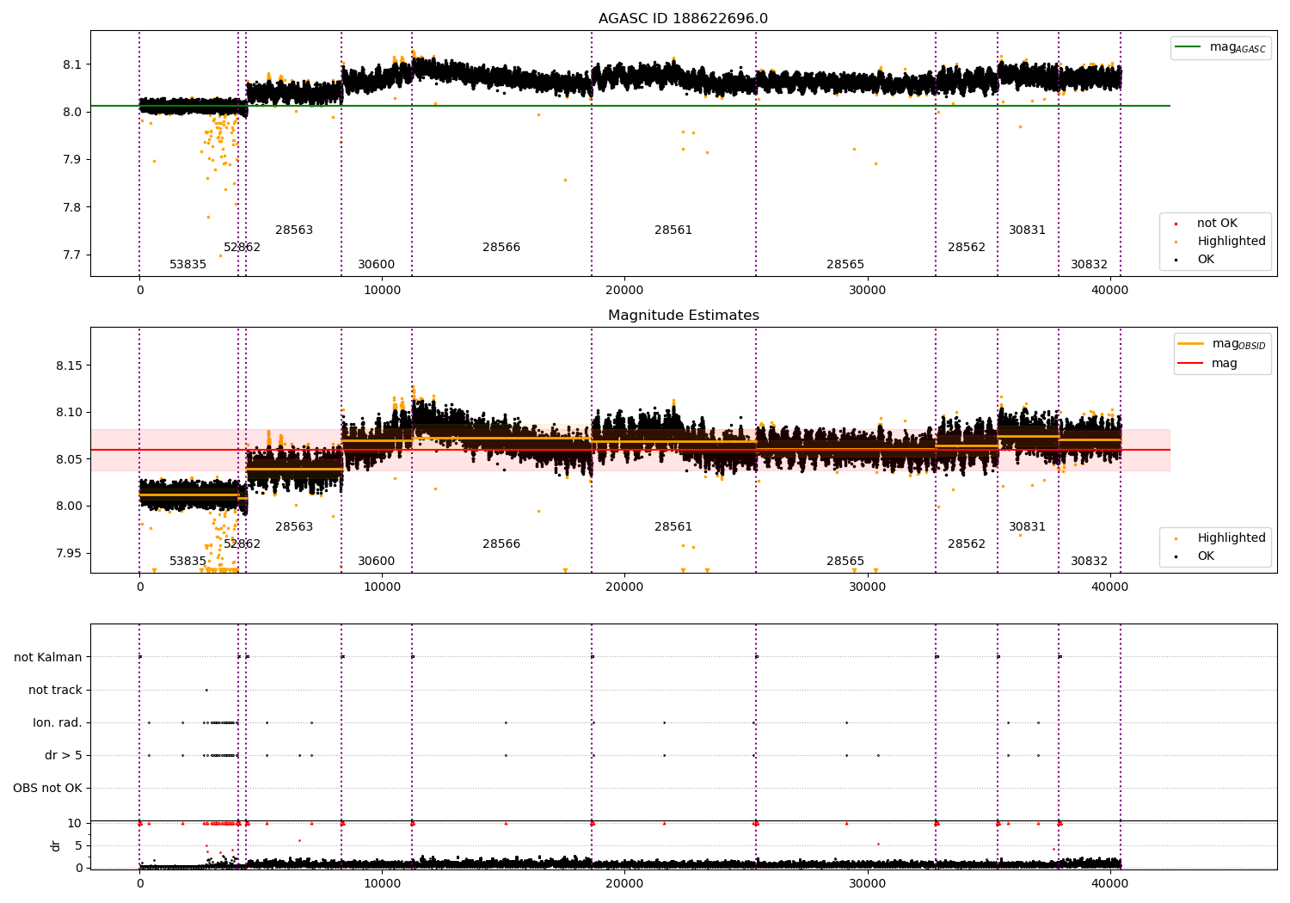Screen dimensions: 1290x903
Task: Select 'Highlighted' legend entry in Magnitude Estimates plot
Action: (1221, 538)
